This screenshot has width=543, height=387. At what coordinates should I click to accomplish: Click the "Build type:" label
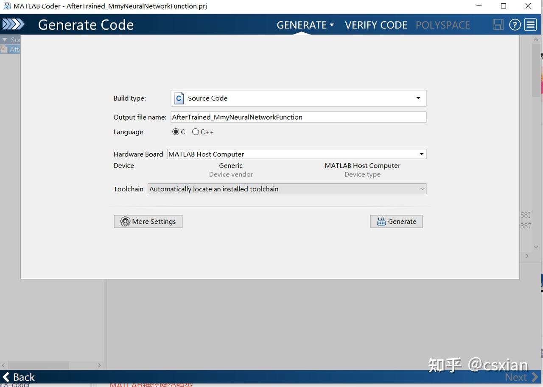(130, 98)
